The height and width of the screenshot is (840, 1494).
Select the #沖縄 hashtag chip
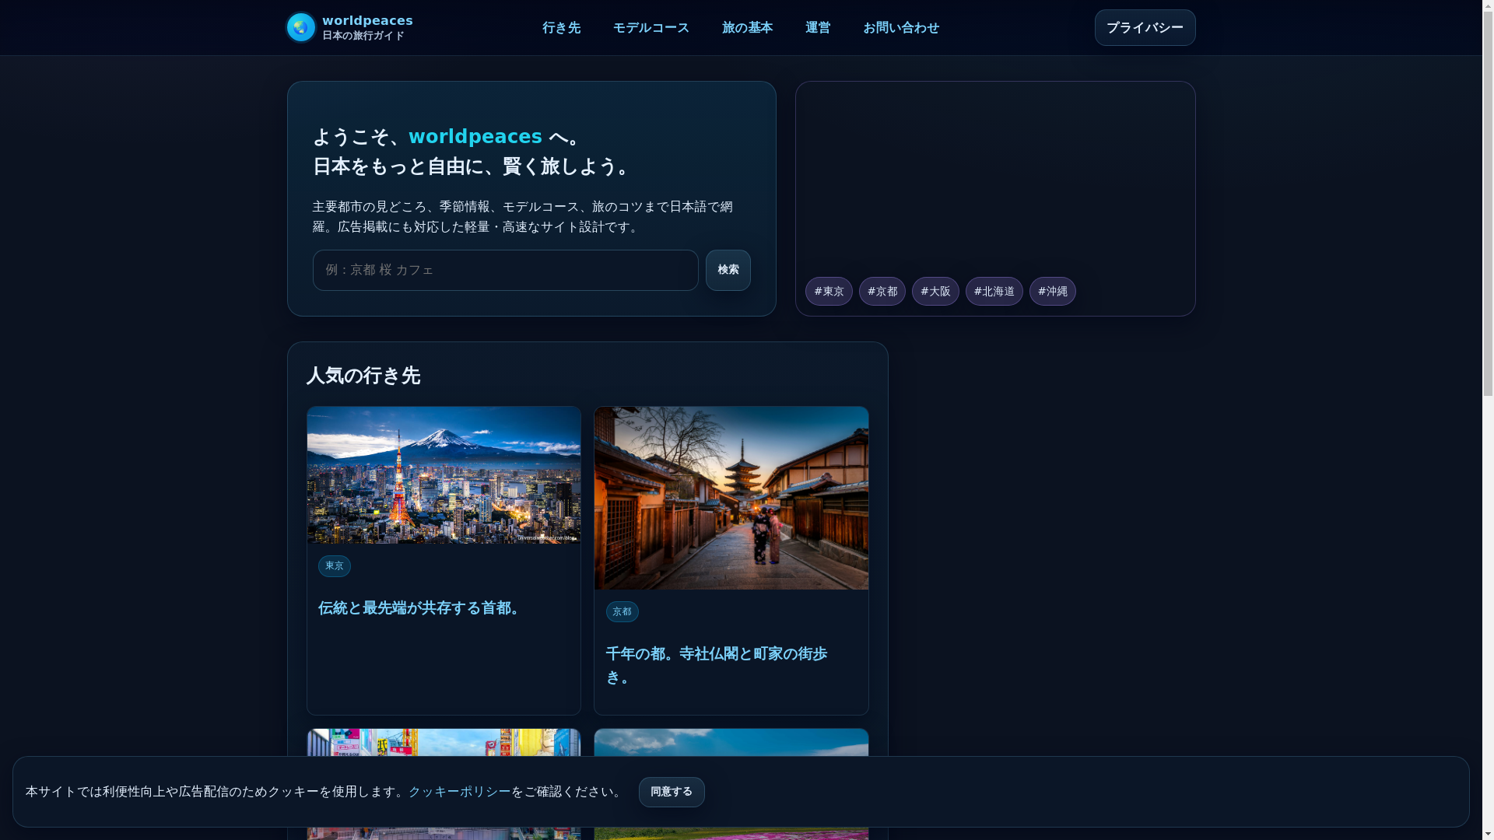pos(1053,292)
